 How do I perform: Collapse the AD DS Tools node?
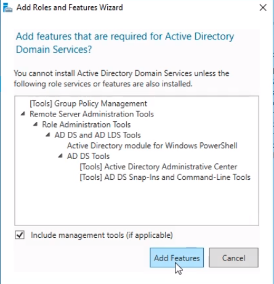pos(60,156)
